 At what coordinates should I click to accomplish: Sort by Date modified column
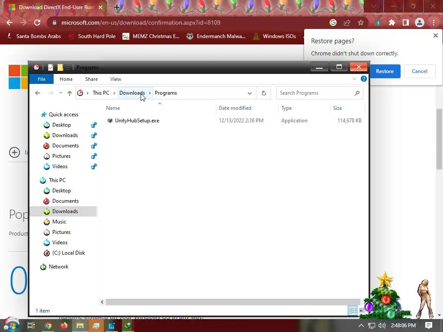click(235, 108)
